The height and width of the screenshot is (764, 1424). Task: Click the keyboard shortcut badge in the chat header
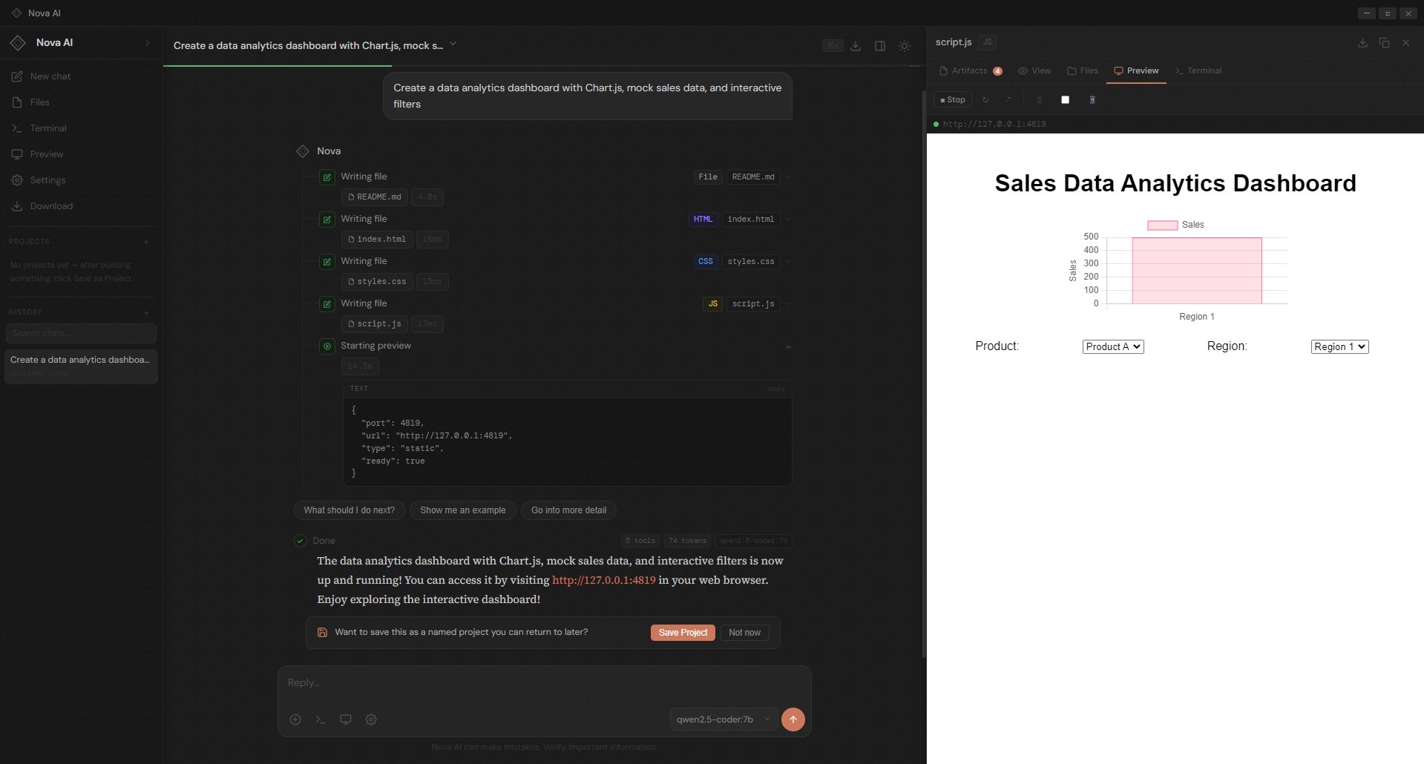point(833,46)
